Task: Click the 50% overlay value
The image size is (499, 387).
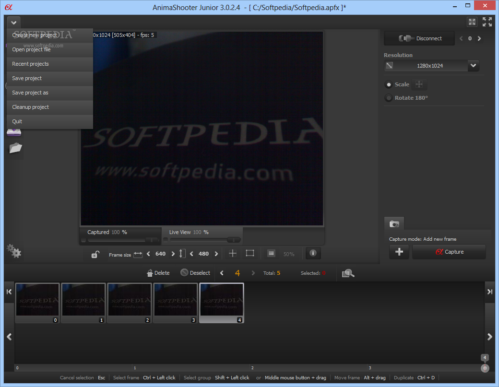Action: tap(289, 254)
